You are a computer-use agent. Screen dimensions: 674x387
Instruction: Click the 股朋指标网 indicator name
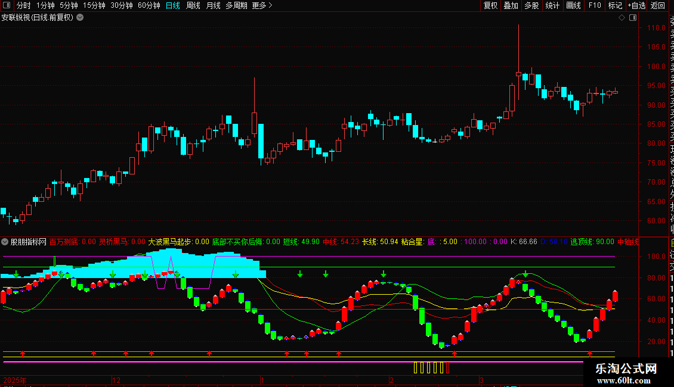[29, 242]
